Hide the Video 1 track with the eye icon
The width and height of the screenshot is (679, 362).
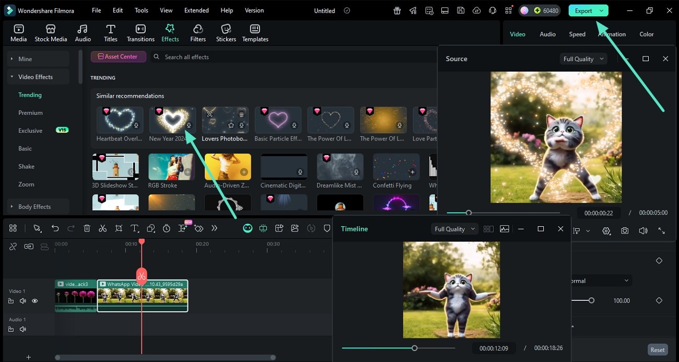pos(34,301)
